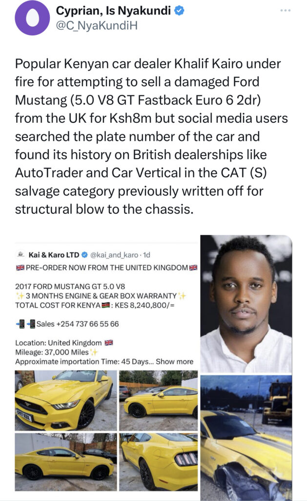The image size is (307, 501).
Task: Open Cyprian's purple profile avatar
Action: click(33, 20)
